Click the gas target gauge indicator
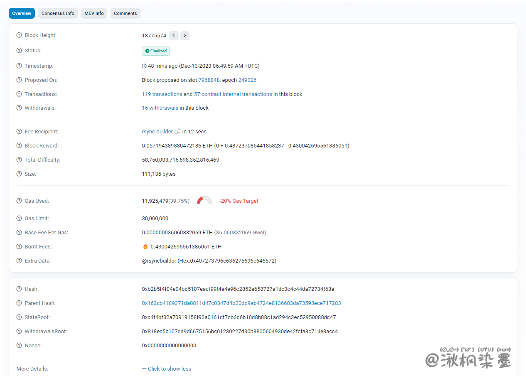Viewport: 526px width, 376px height. pyautogui.click(x=204, y=201)
